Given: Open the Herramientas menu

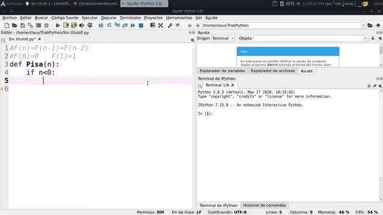Looking at the screenshot, I should coord(179,18).
